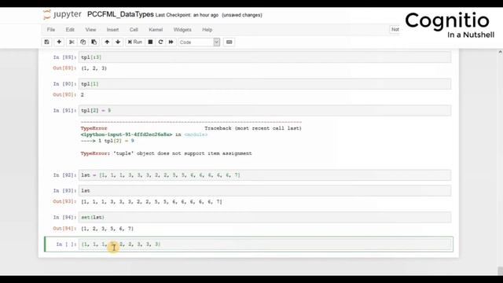The image size is (503, 283).
Task: Select input cell In [89] tpl[:3]
Action: (265, 57)
